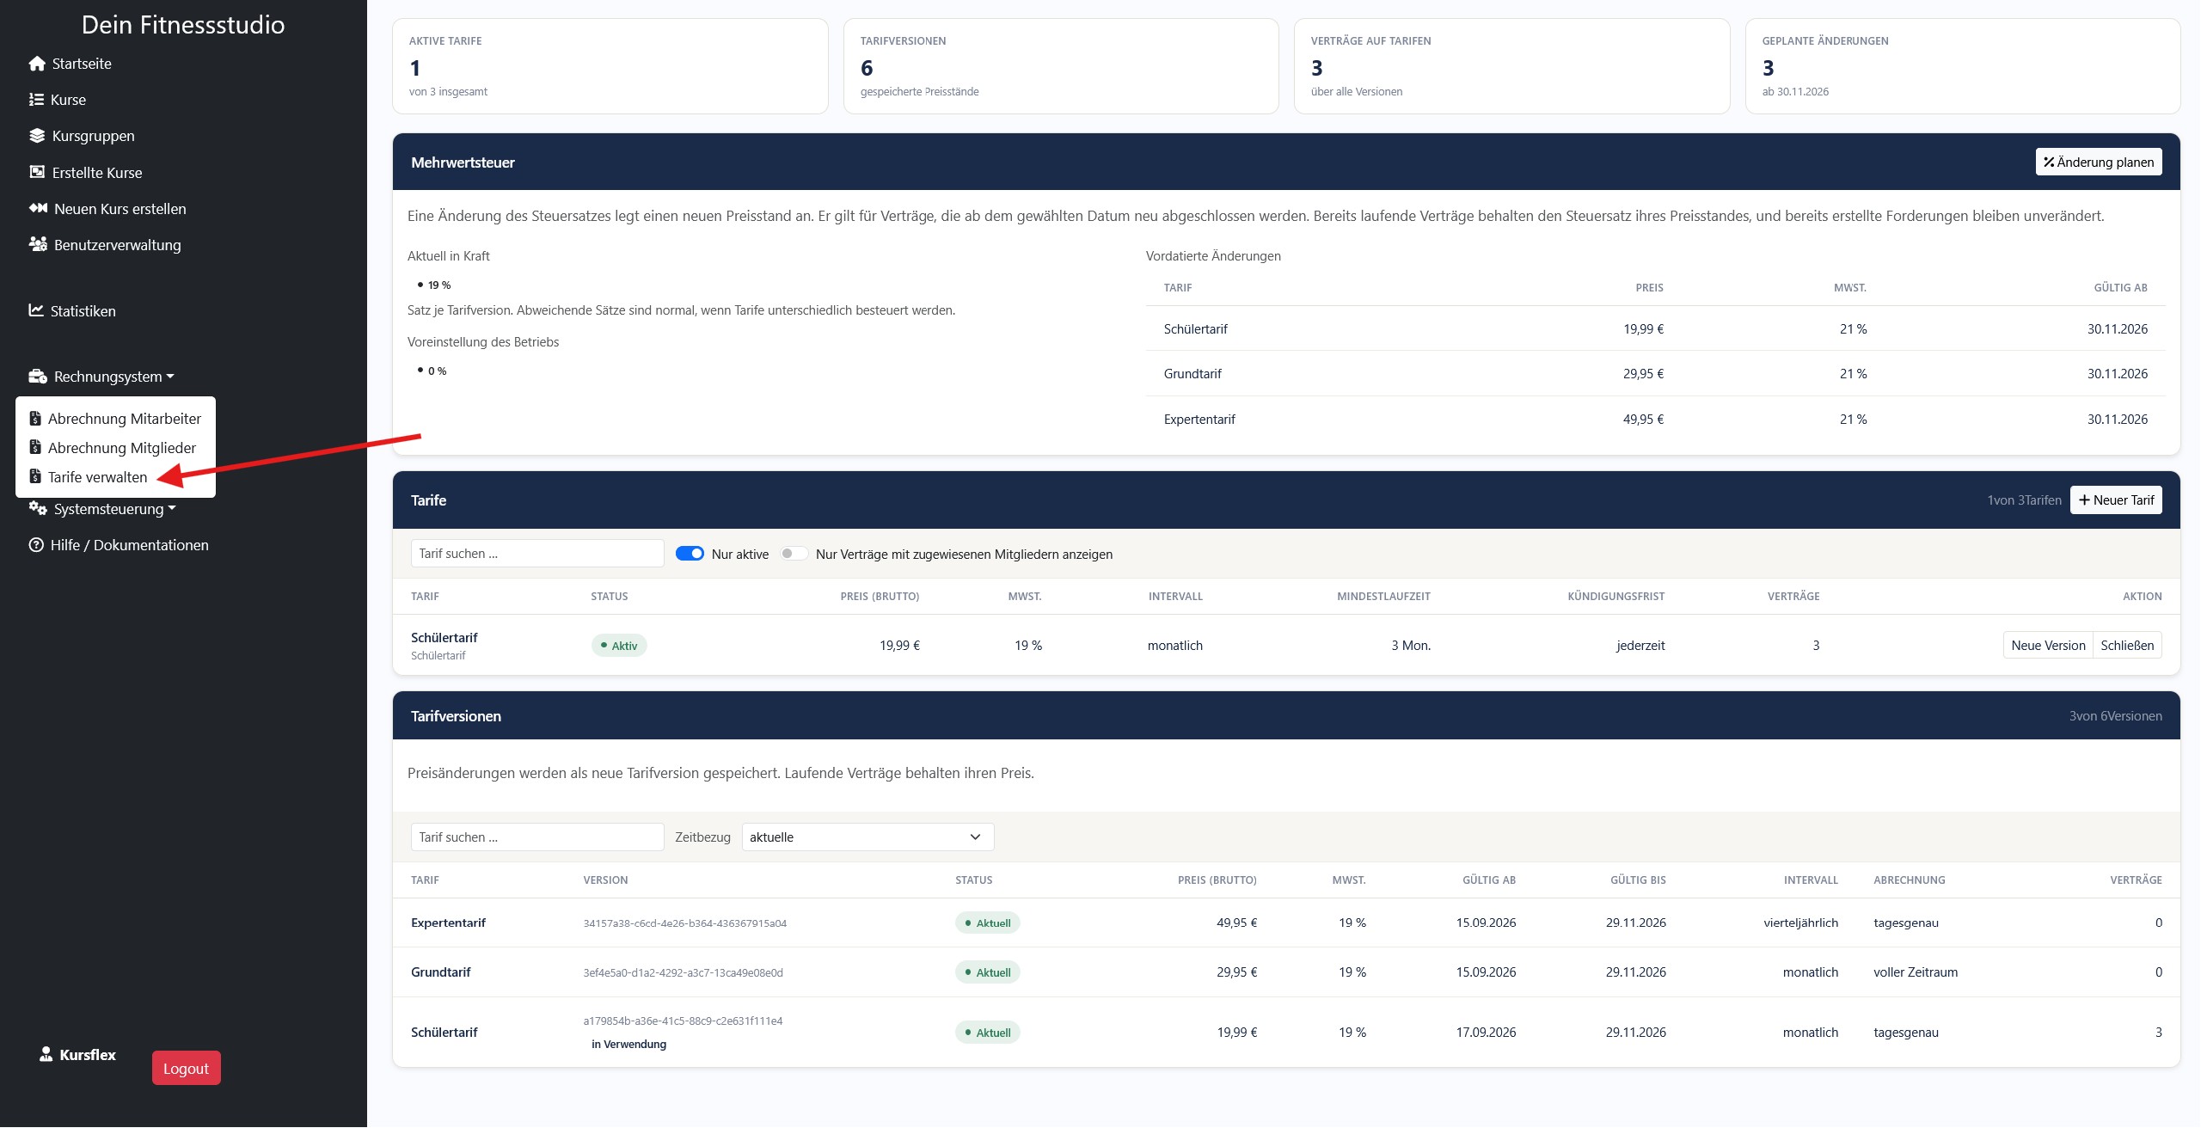Click Neue Version for Schülertarif
The width and height of the screenshot is (2201, 1128).
click(2048, 645)
